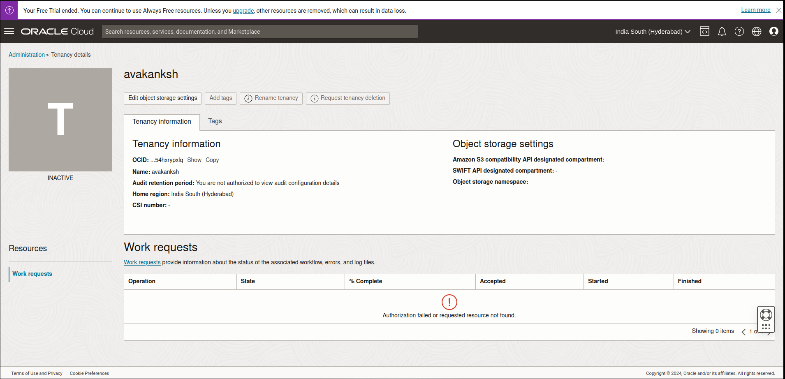Click the Administration breadcrumb link
The image size is (785, 379).
tap(27, 55)
